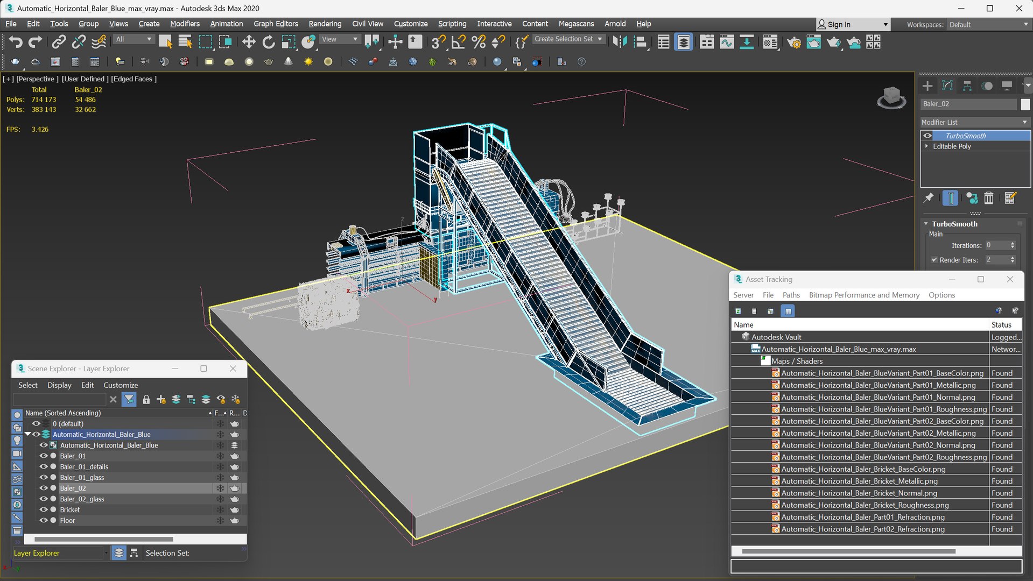
Task: Select the Move tool icon
Action: click(x=248, y=42)
